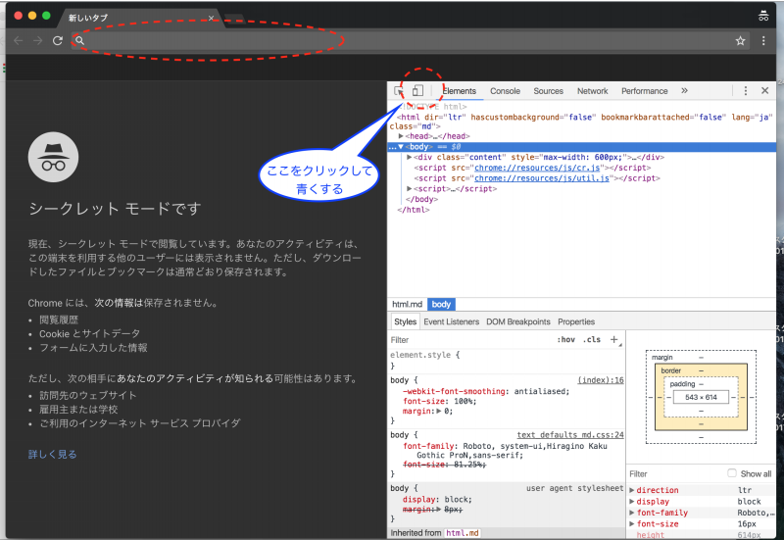Screen dimensions: 784x540
Task: Click the -webkit-font-smoothing property
Action: pos(454,391)
